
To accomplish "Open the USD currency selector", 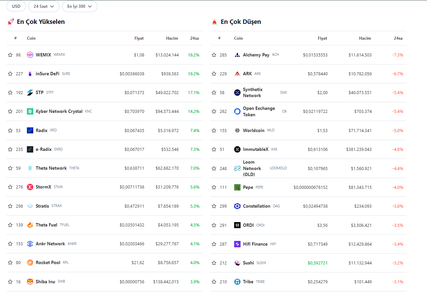I will click(16, 6).
